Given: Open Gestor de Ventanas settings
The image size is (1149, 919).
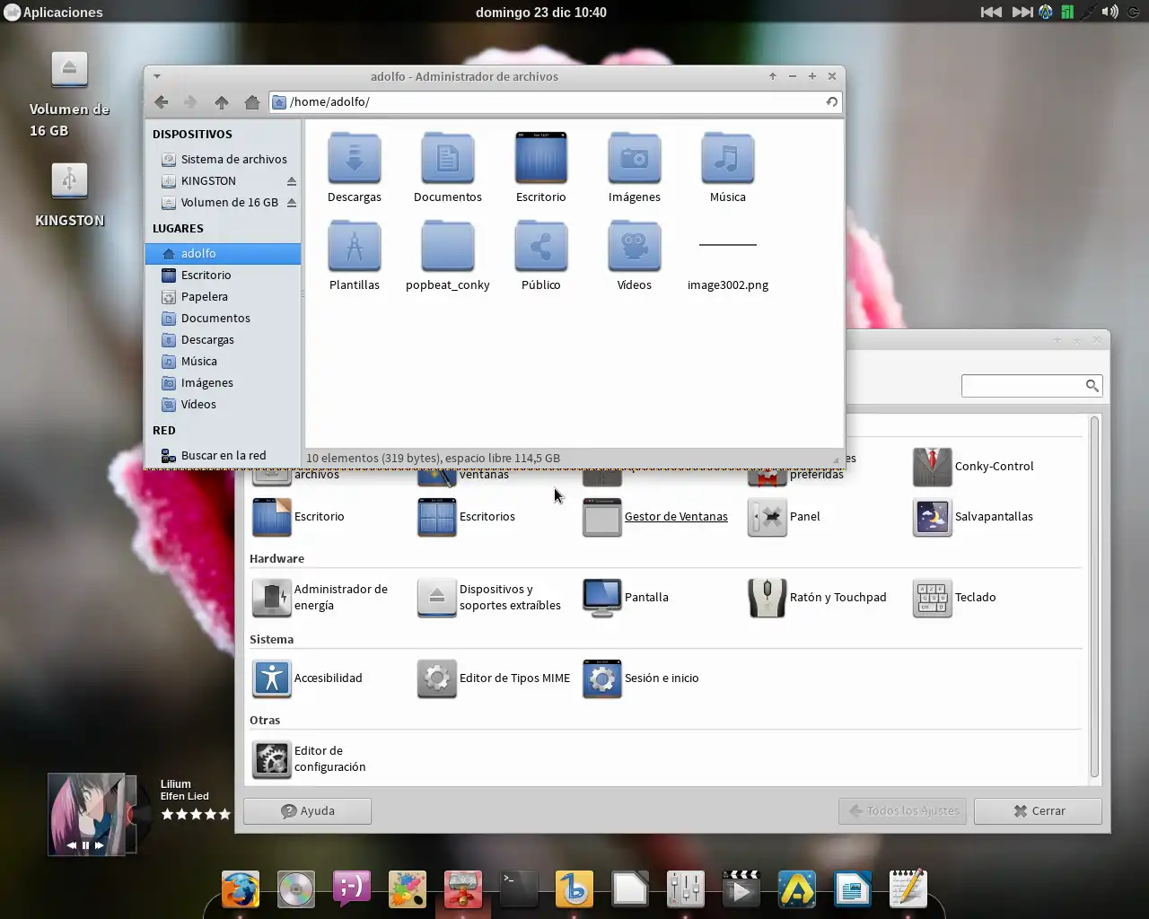Looking at the screenshot, I should (655, 517).
